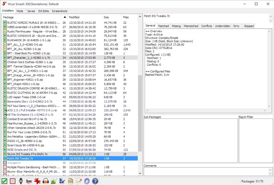Toggle the green Auto-Quit checkmark button
This screenshot has width=274, height=185.
4,181
